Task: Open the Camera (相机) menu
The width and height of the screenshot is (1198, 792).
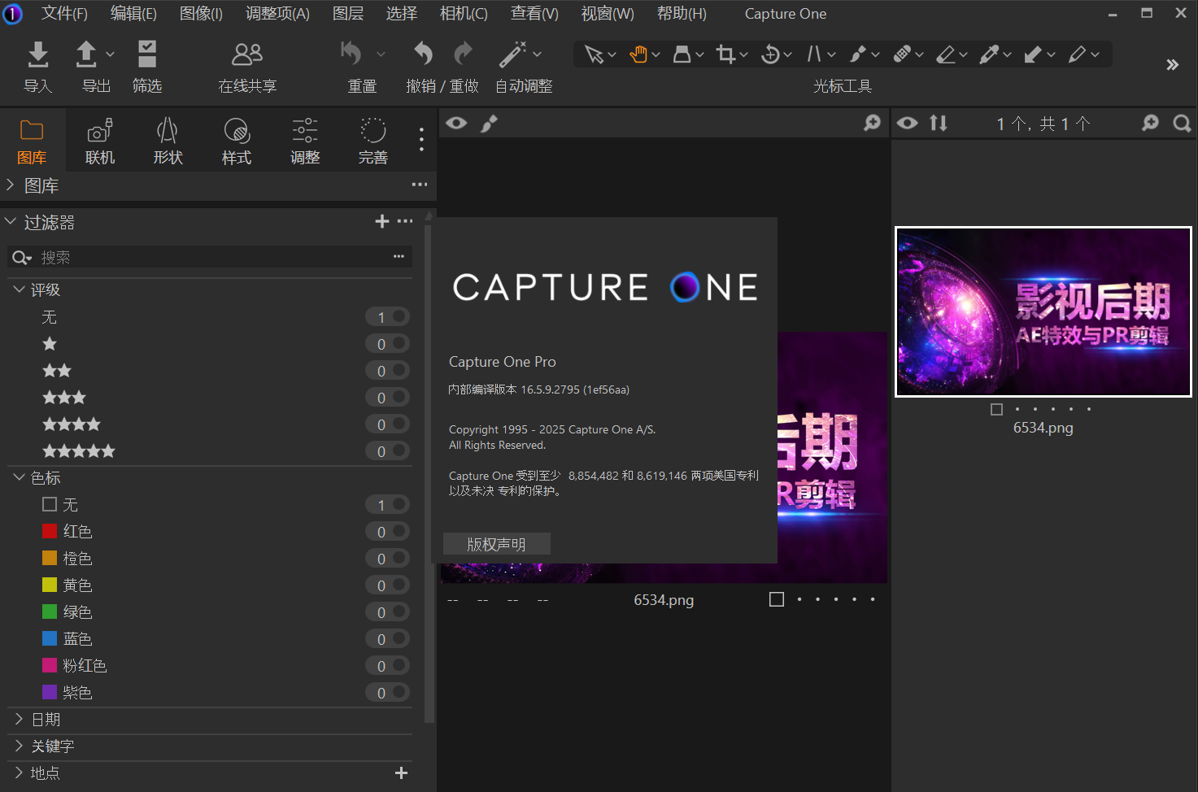Action: 463,14
